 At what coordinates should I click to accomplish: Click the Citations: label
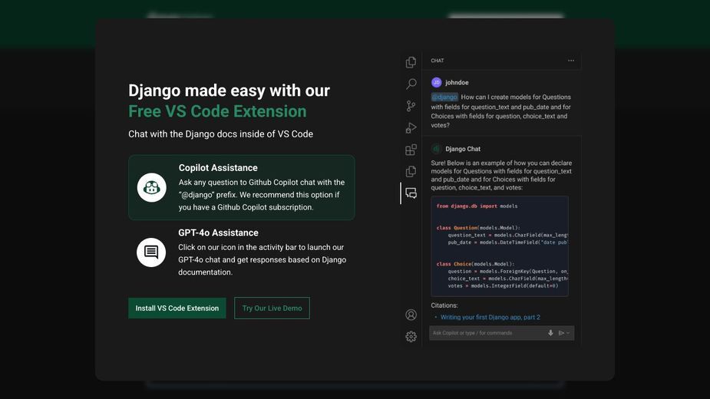pyautogui.click(x=444, y=305)
